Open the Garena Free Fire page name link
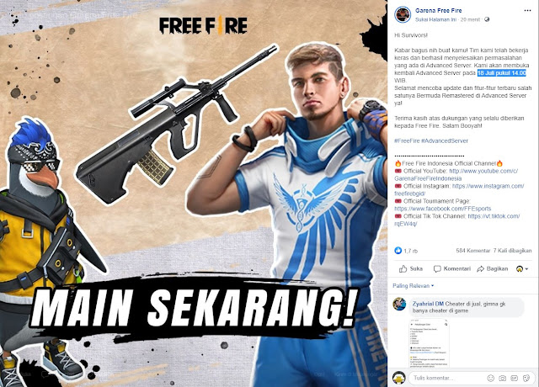This screenshot has width=539, height=387. point(438,10)
